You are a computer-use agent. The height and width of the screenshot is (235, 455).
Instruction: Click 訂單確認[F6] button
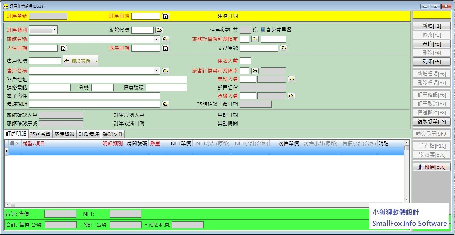[x=432, y=95]
